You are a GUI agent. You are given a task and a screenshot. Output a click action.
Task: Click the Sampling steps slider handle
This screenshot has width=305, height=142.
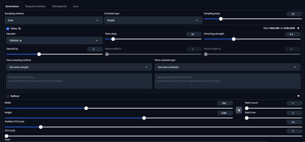tap(221, 19)
